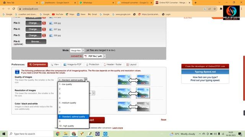Open HP app icon in taskbar
Image resolution: width=245 pixels, height=137 pixels.
click(x=98, y=134)
